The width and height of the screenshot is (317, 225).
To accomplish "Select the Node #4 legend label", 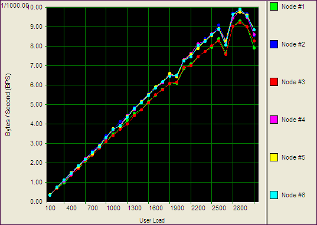I will (x=293, y=120).
